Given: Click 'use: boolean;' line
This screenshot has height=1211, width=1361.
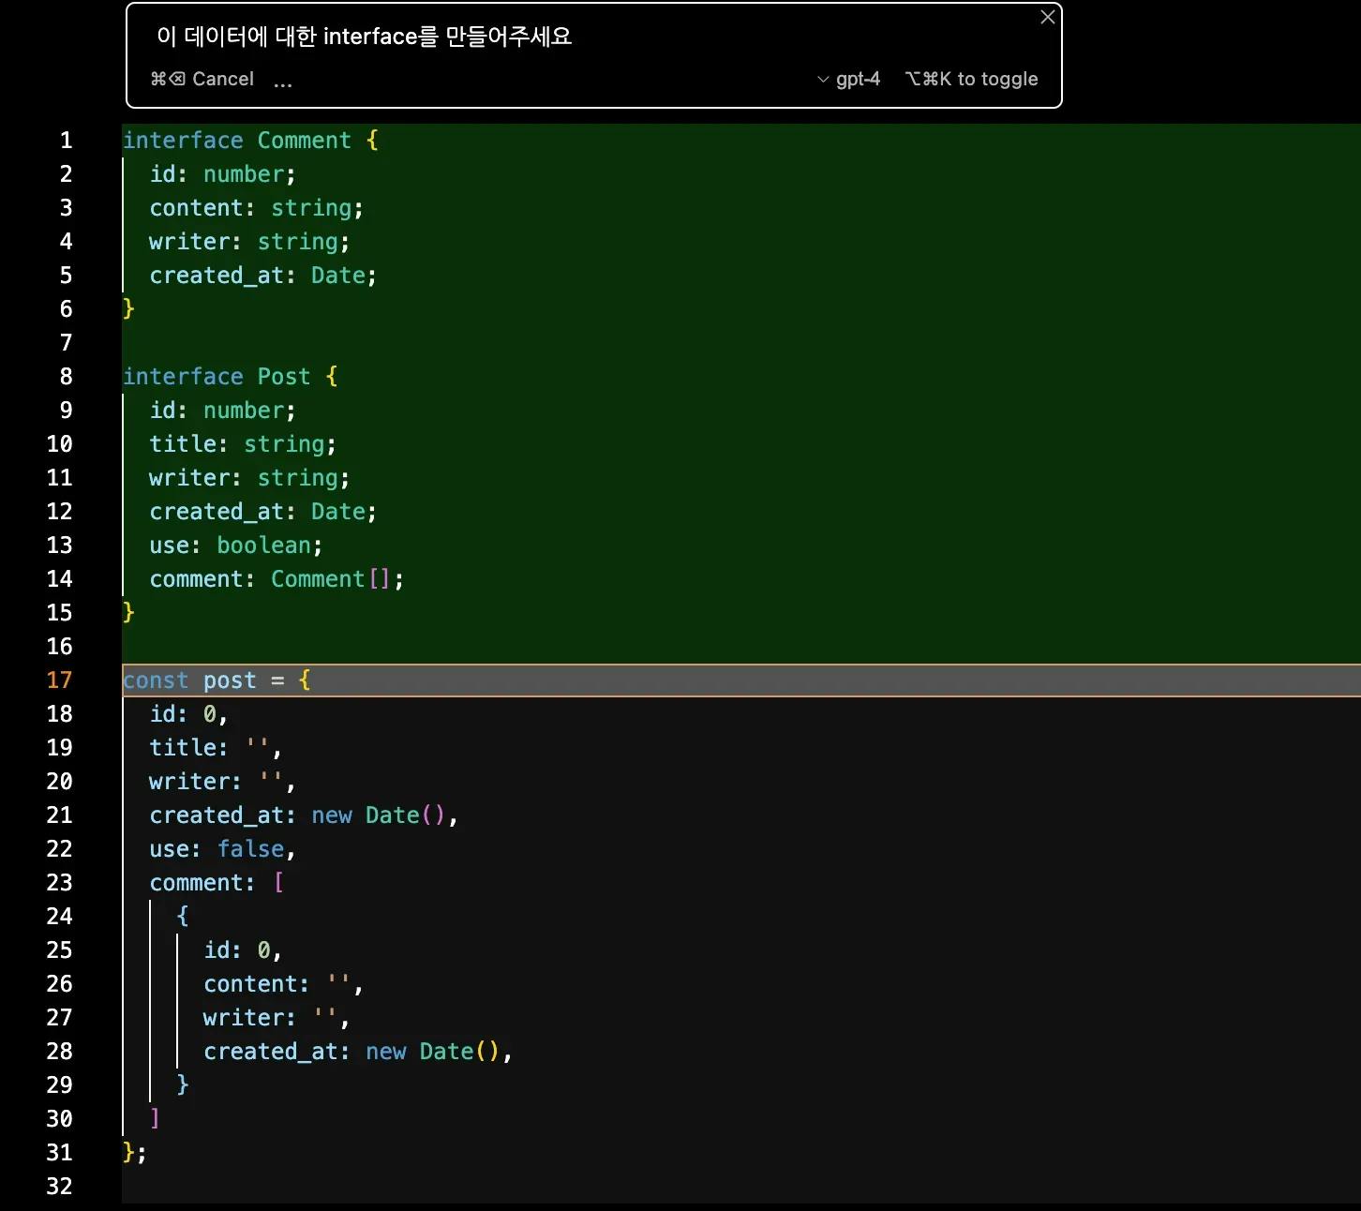Looking at the screenshot, I should point(236,546).
